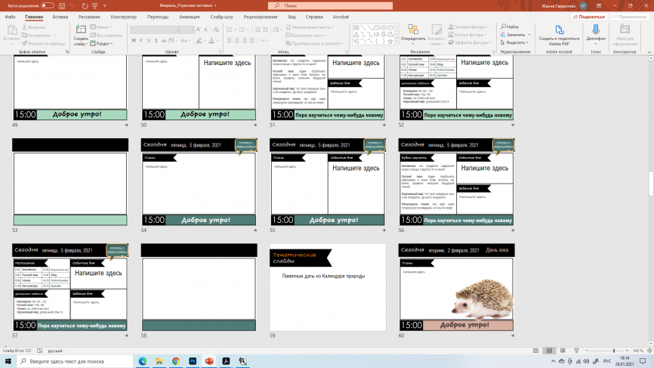654x368 pixels.
Task: Open the Replace (Заменить) dropdown arrow
Action: coord(529,35)
